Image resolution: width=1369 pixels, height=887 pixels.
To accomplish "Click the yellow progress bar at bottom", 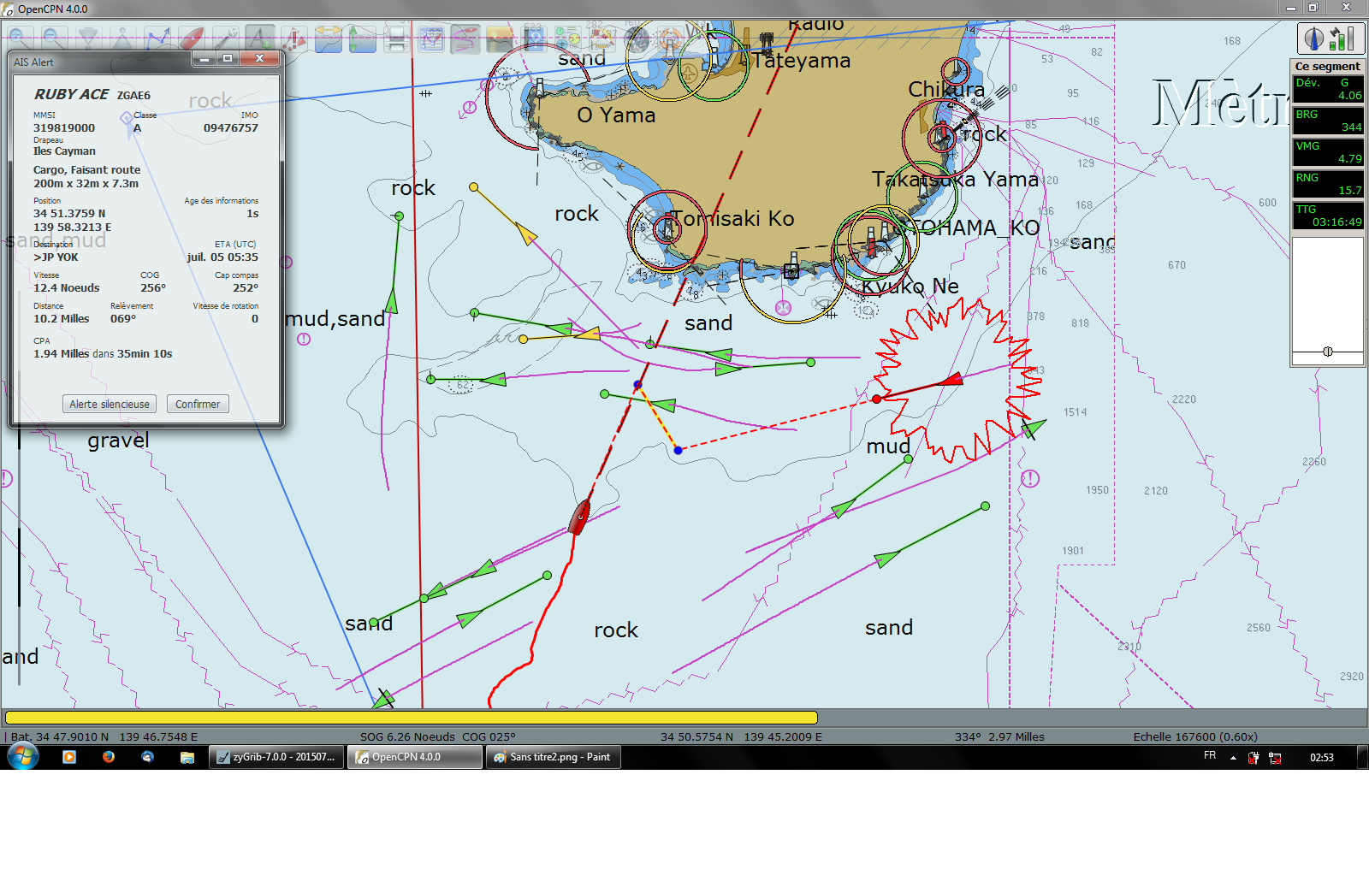I will click(411, 718).
